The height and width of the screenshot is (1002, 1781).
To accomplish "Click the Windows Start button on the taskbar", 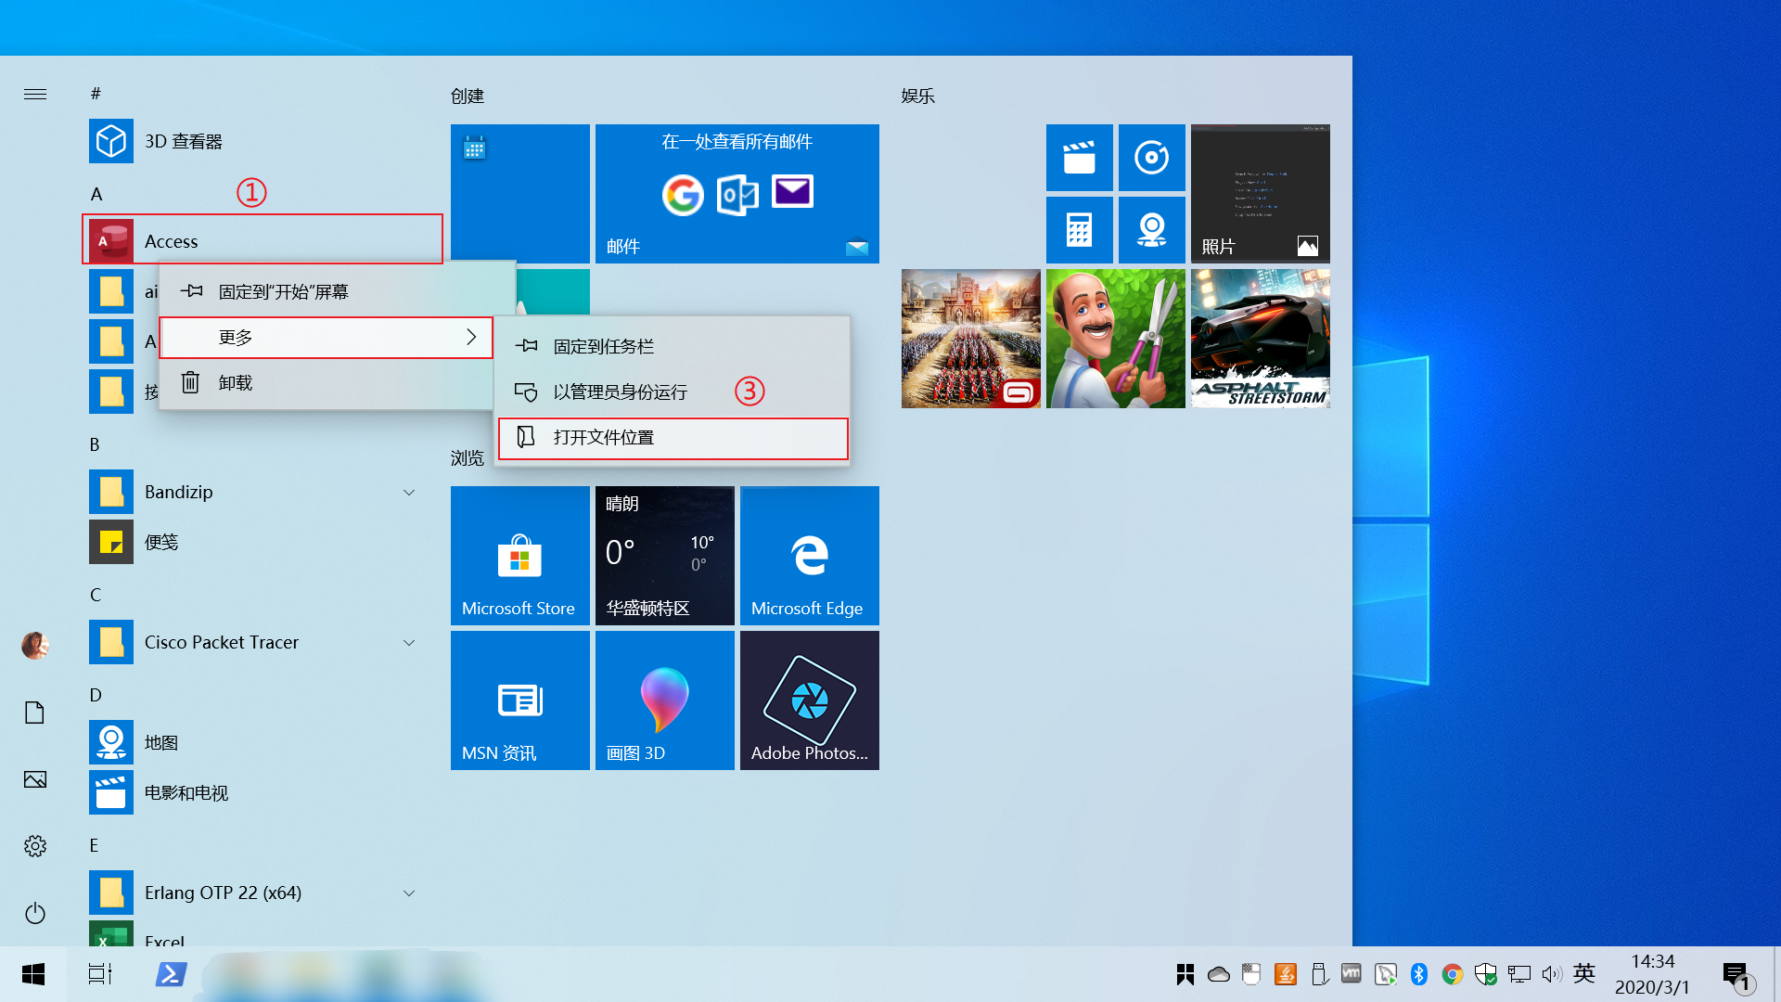I will [x=33, y=974].
